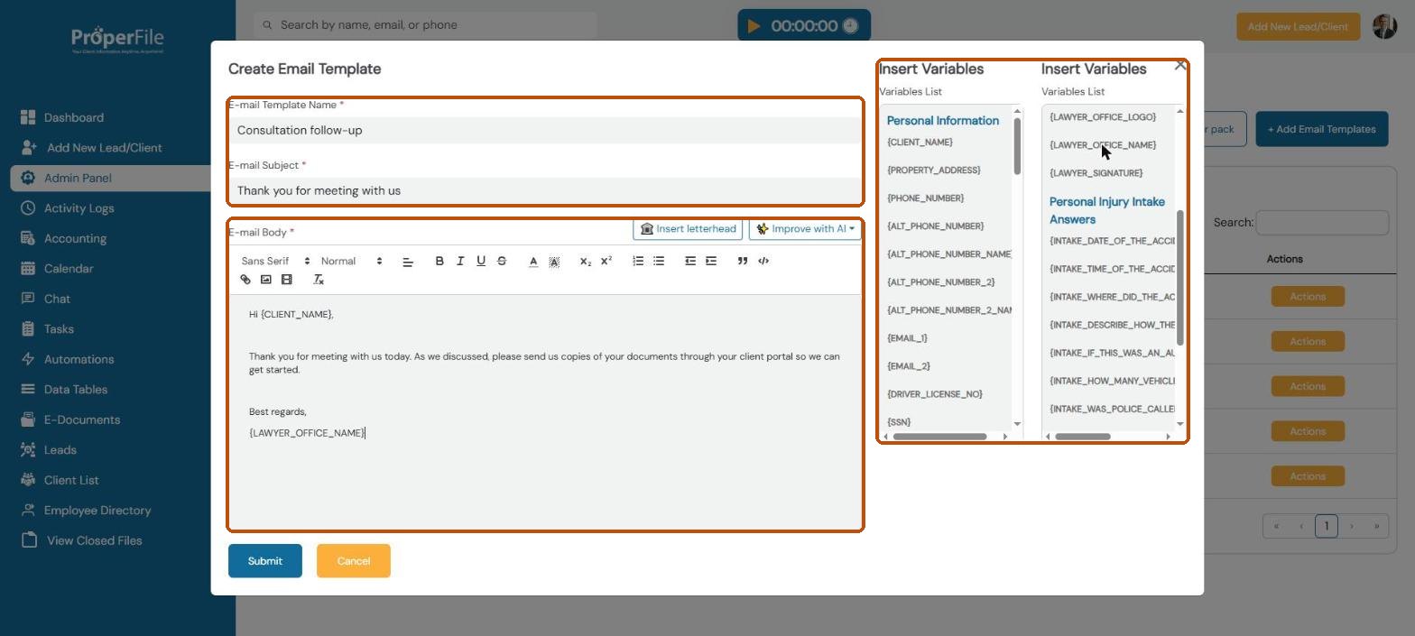The height and width of the screenshot is (636, 1415).
Task: Insert the {EMAIL_2} variable
Action: pyautogui.click(x=908, y=366)
